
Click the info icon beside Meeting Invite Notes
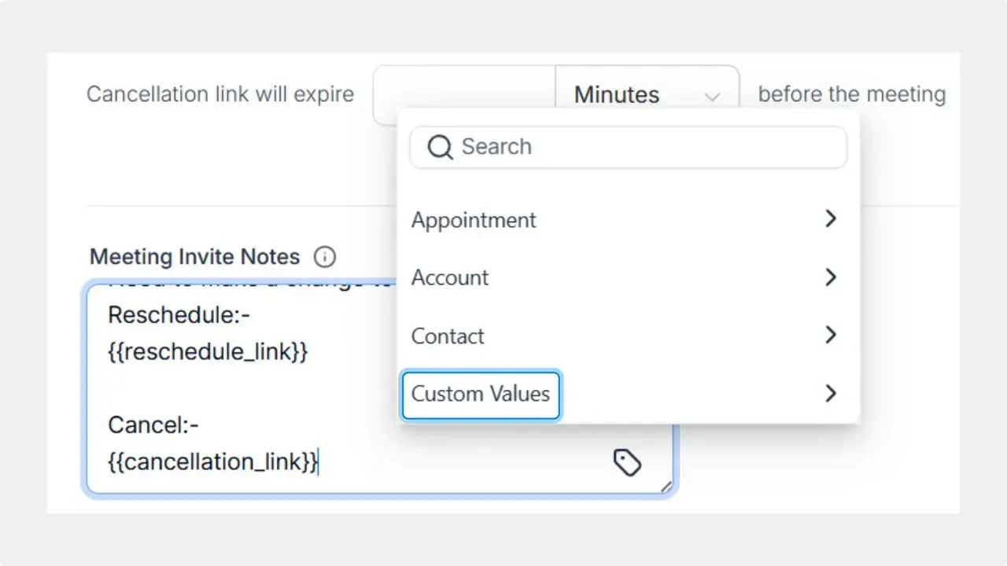point(324,256)
